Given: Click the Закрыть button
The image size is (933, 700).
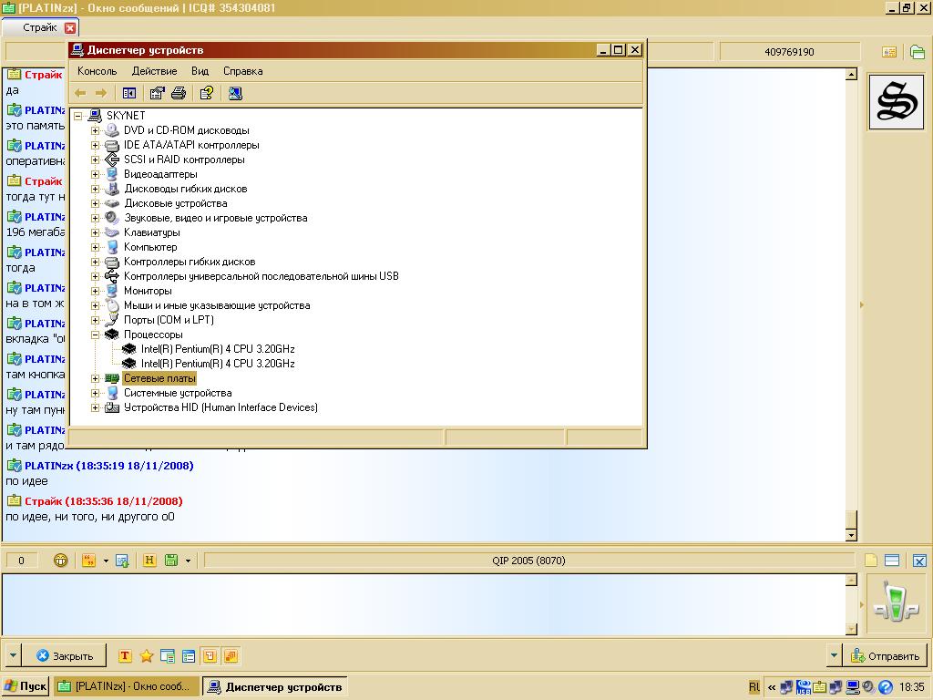Looking at the screenshot, I should pyautogui.click(x=65, y=656).
